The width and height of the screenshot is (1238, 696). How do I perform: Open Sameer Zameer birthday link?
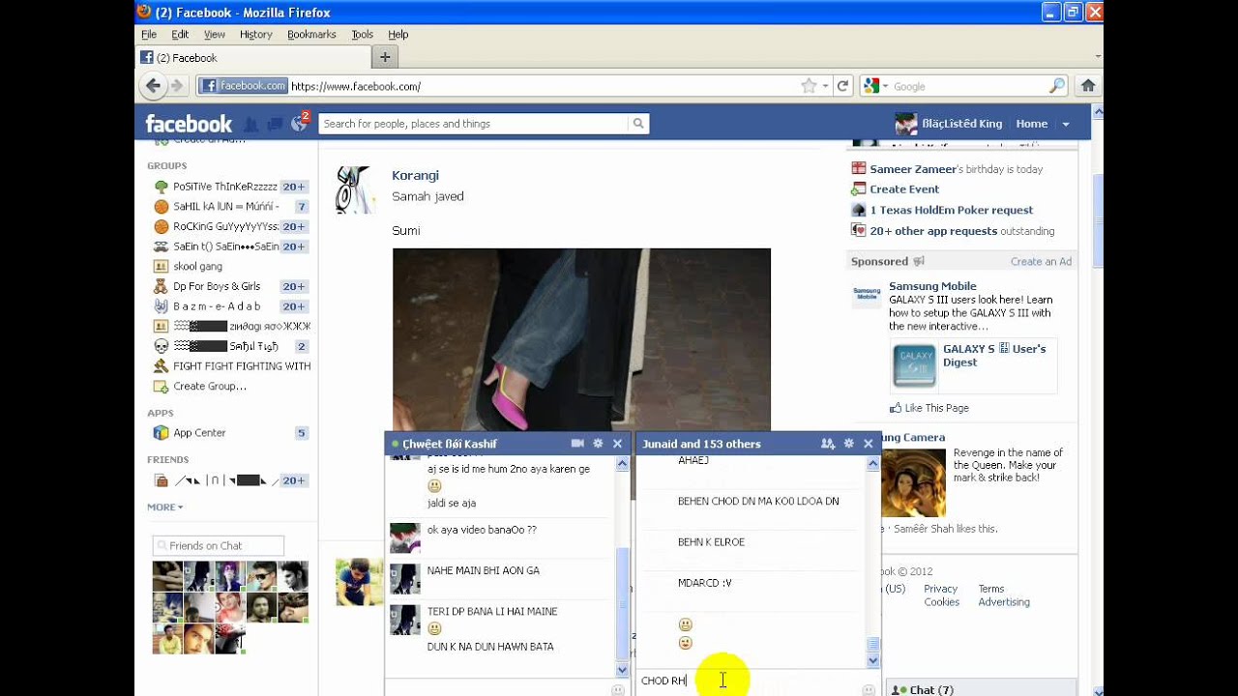913,169
